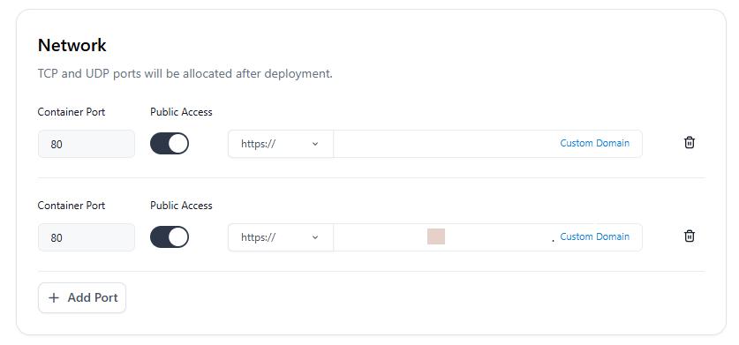739x345 pixels.
Task: Click the top row Public Access label
Action: pos(182,112)
